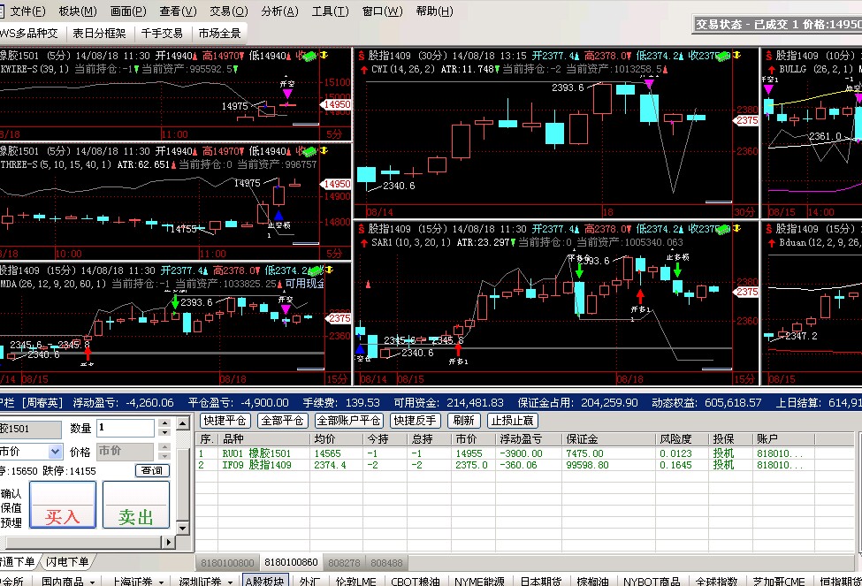Click the 全部平仓 button
862x586 pixels.
coord(282,421)
